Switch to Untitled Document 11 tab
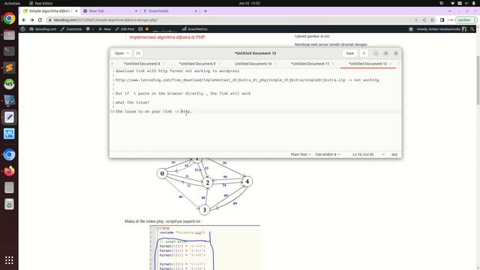 coord(310,64)
